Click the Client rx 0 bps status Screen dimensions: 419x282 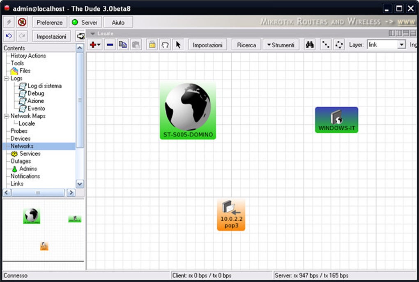202,275
